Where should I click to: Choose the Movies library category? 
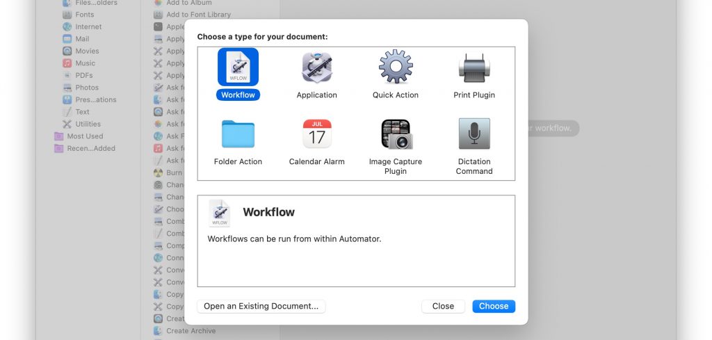(81, 51)
